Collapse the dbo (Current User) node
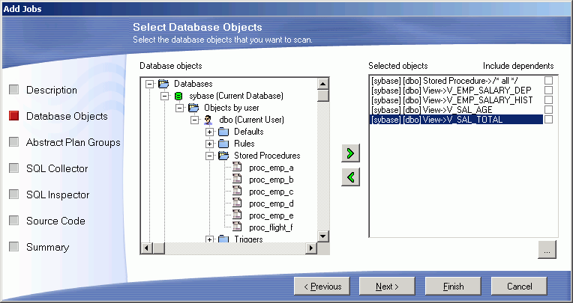The image size is (573, 303). pos(195,120)
